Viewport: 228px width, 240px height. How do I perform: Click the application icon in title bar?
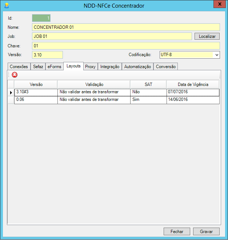[x=6, y=5]
